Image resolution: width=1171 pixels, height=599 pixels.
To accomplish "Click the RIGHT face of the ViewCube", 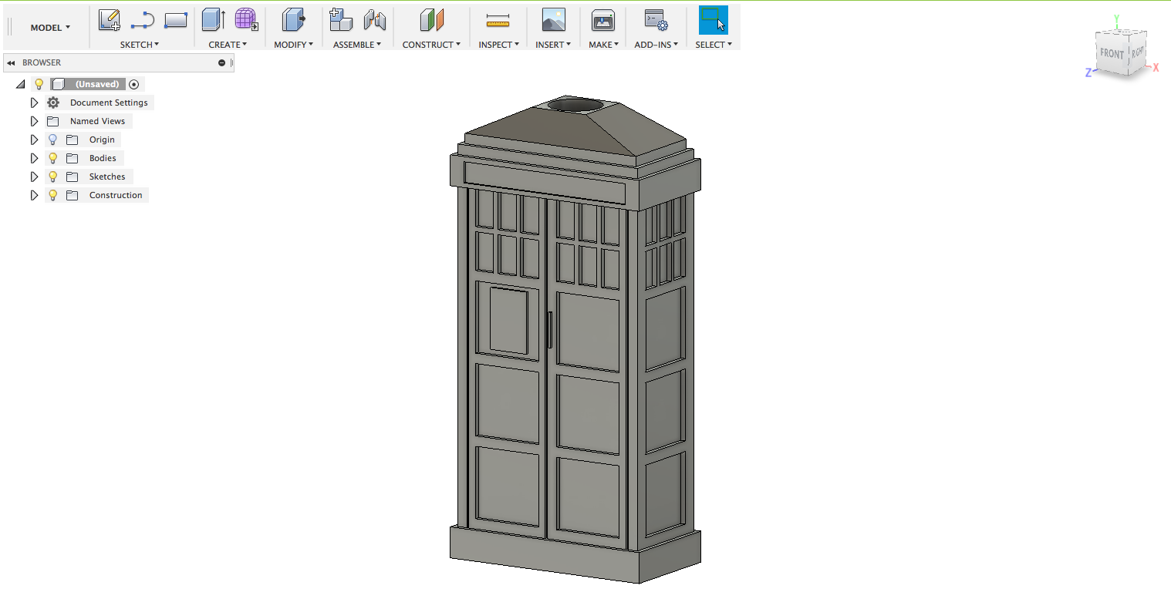I will [x=1138, y=53].
